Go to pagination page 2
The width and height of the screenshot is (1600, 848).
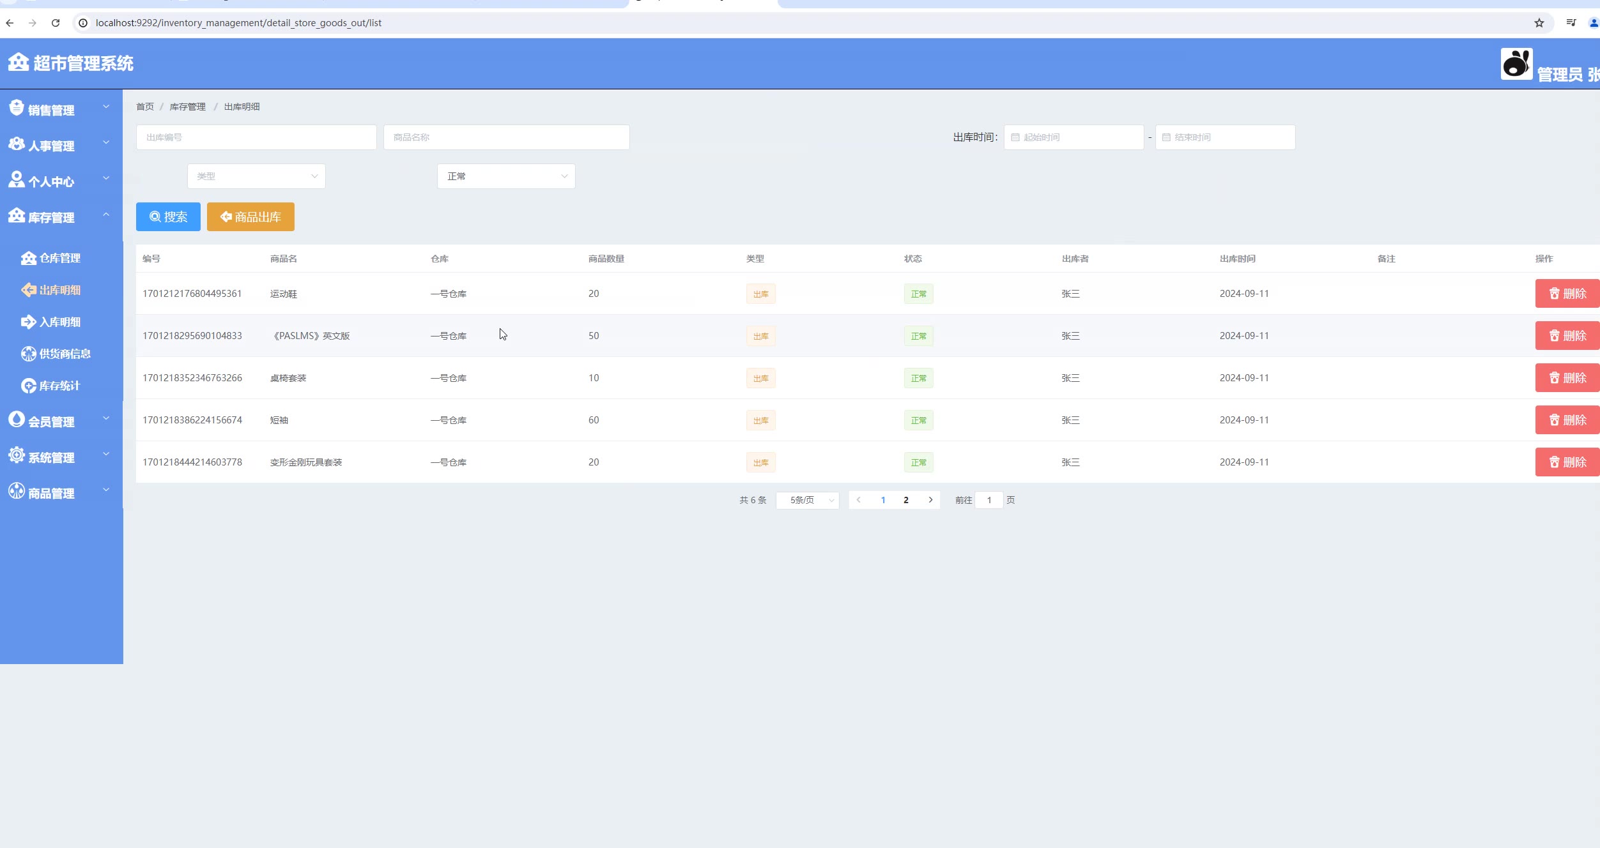click(906, 500)
